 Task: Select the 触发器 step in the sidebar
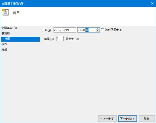5,33
